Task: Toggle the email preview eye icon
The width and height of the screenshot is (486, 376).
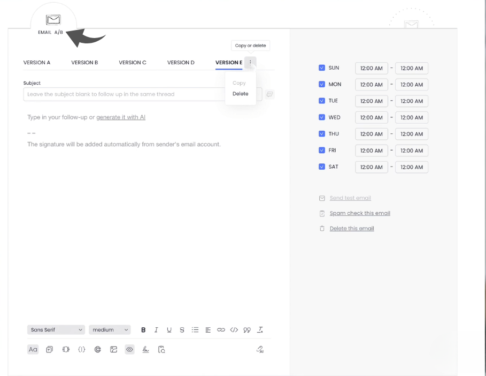Action: coord(129,349)
